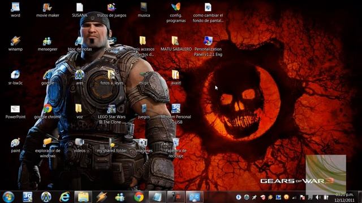This screenshot has height=203, width=362.
Task: Open the juegos desktop icon
Action: 144,112
